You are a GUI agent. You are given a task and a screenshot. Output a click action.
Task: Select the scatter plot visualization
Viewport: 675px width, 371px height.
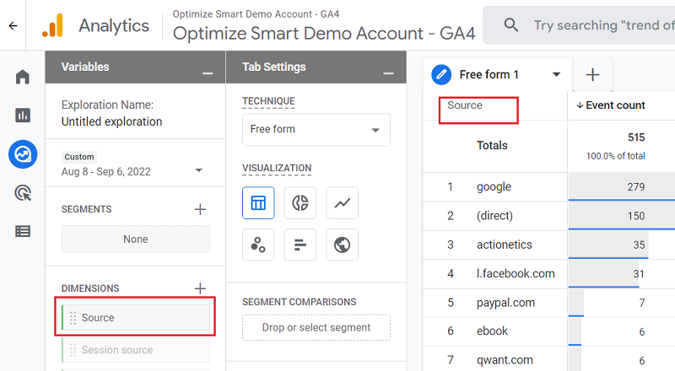(256, 245)
